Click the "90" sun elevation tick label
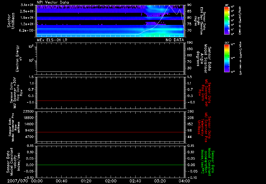The height and width of the screenshot is (184, 266). tap(189, 5)
